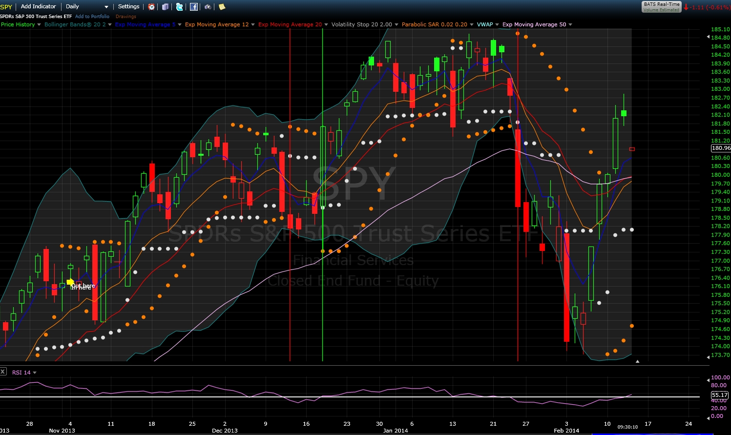Click the Nov 2013 time axis label
Screen dimensions: 731x435
62,431
